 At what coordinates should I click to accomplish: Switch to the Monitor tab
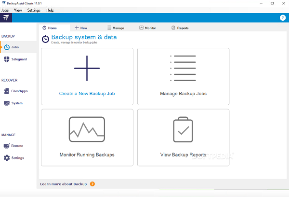(x=147, y=28)
